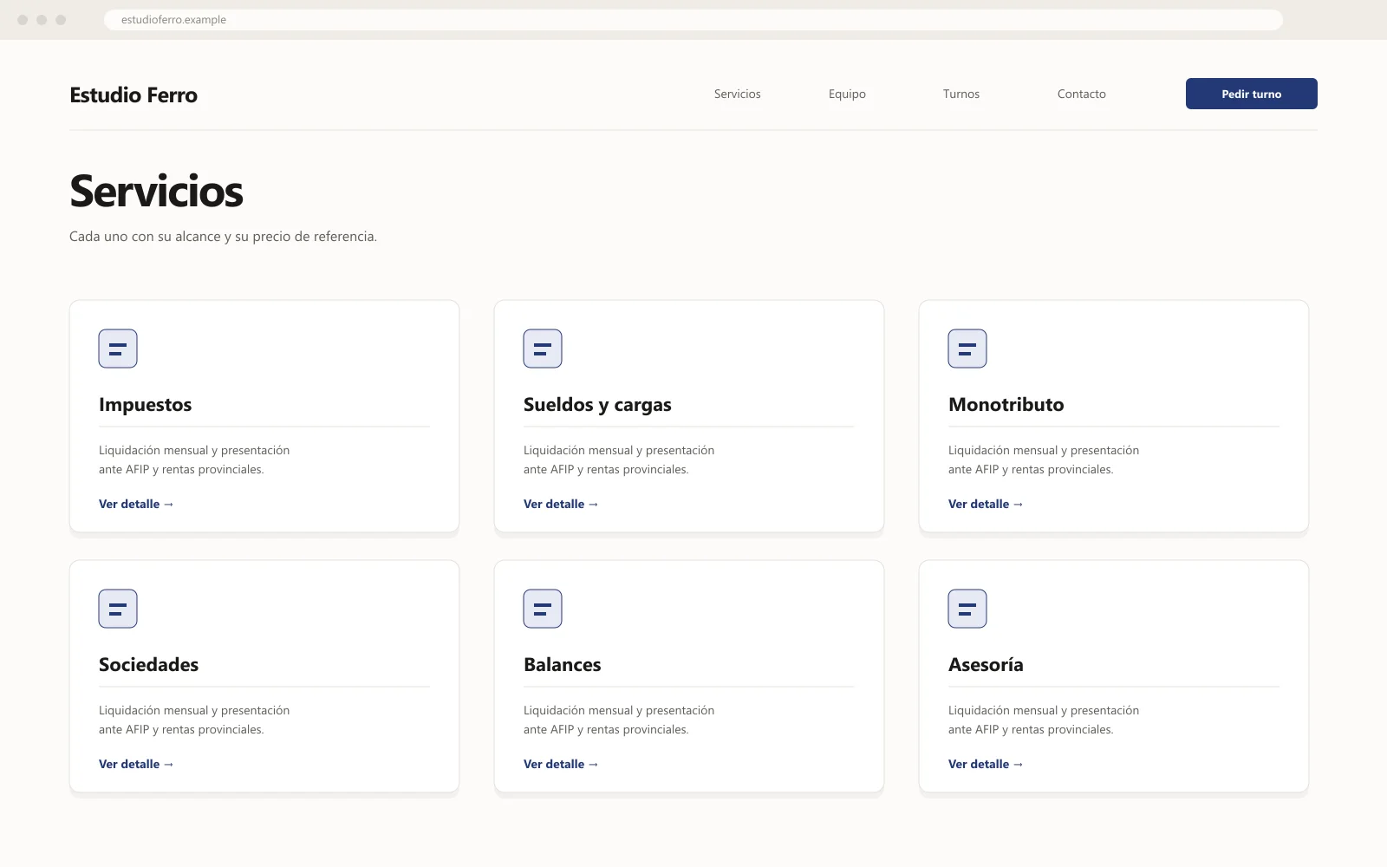Click the Asesoría card icon

coord(967,609)
